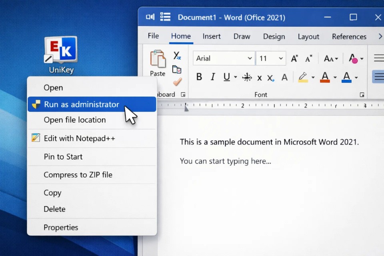Toggle Bold formatting

point(199,77)
